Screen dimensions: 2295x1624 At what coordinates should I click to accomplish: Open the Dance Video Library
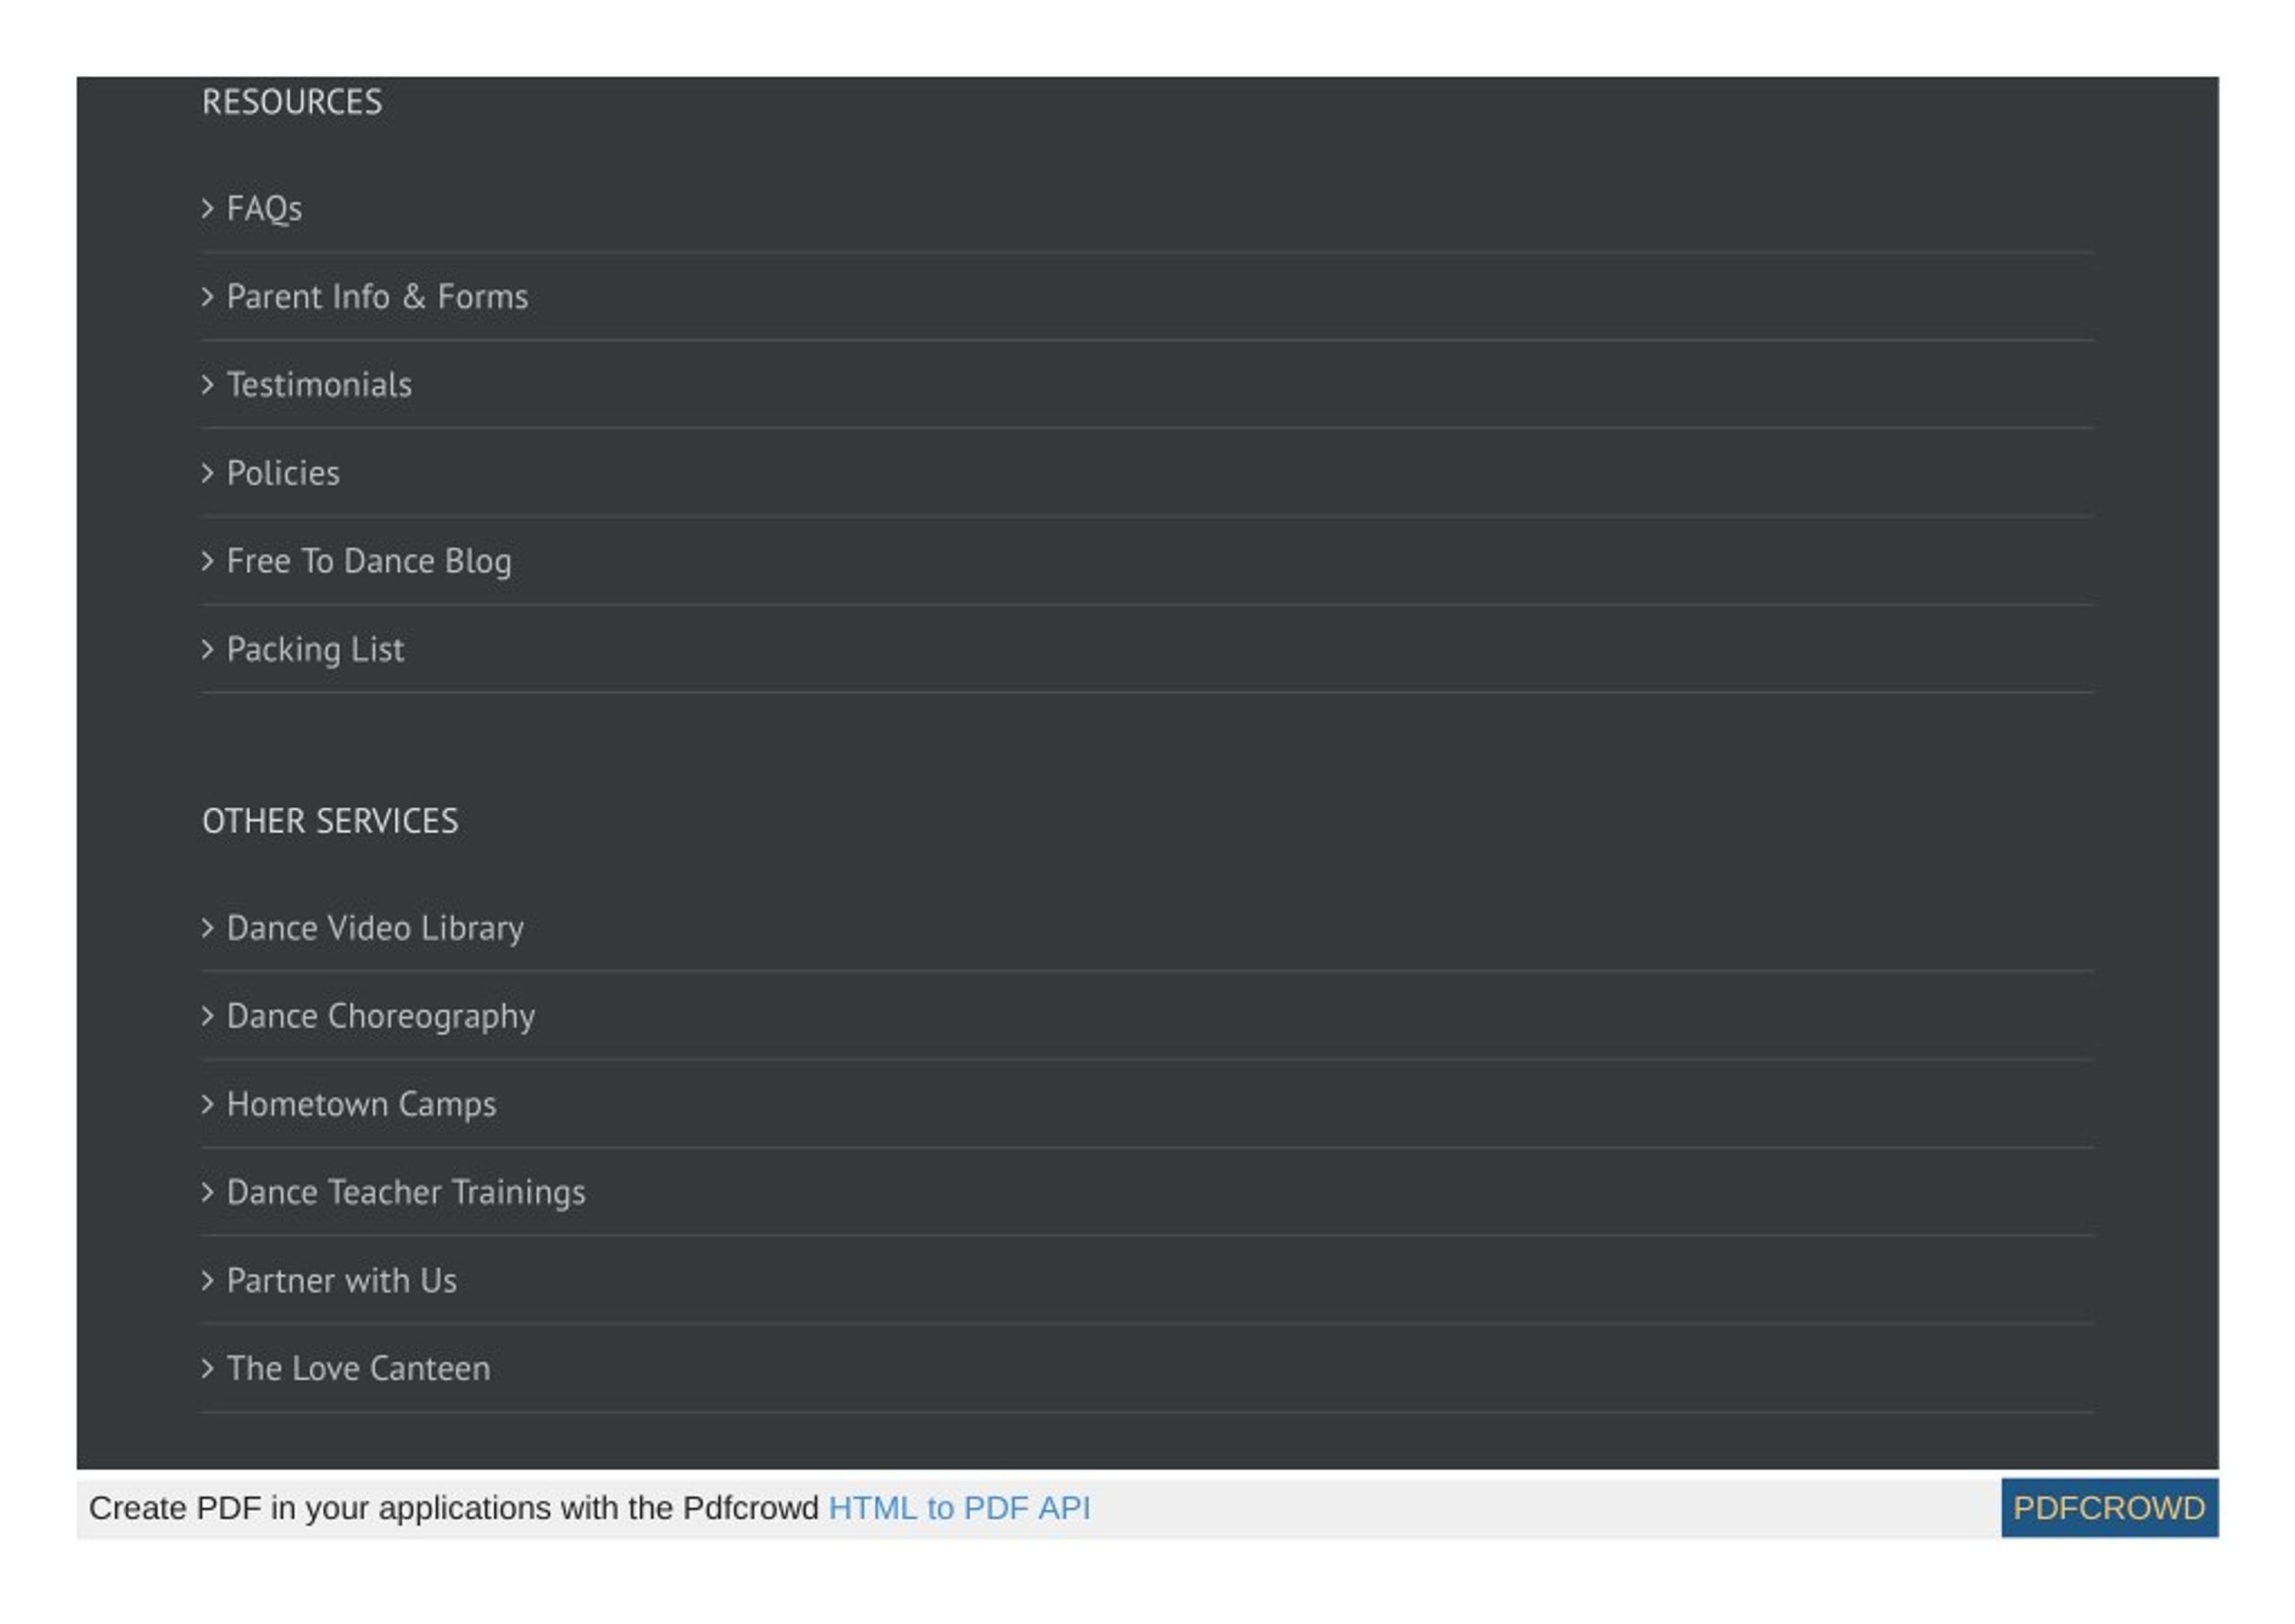pyautogui.click(x=375, y=928)
